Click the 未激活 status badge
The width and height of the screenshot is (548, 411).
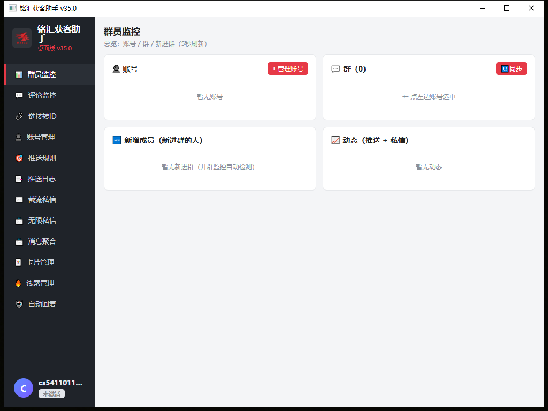(x=51, y=394)
